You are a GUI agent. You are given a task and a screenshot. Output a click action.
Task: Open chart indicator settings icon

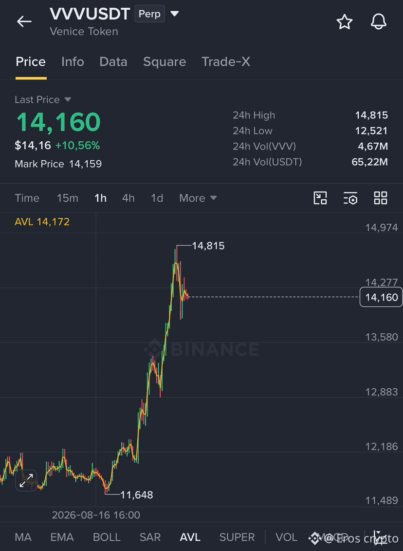pyautogui.click(x=350, y=198)
